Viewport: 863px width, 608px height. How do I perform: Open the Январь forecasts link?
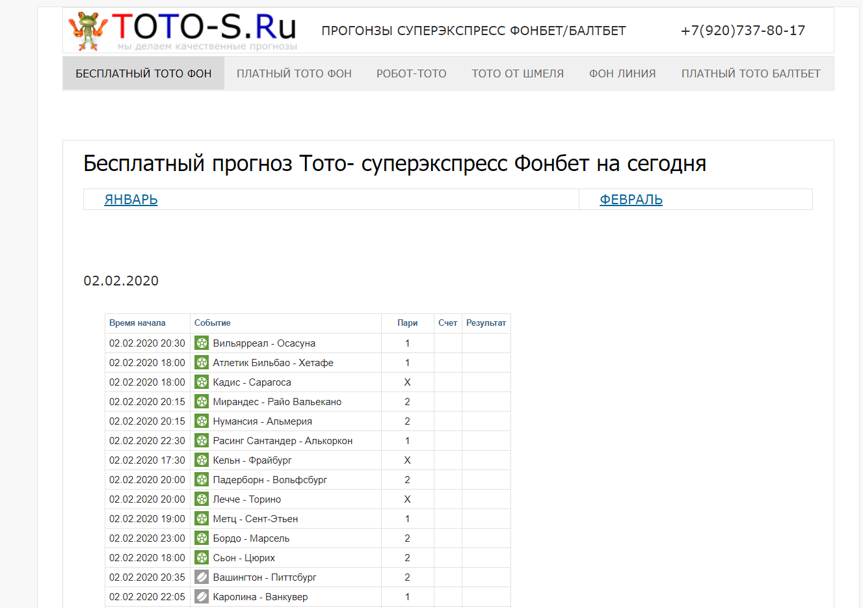pos(131,200)
